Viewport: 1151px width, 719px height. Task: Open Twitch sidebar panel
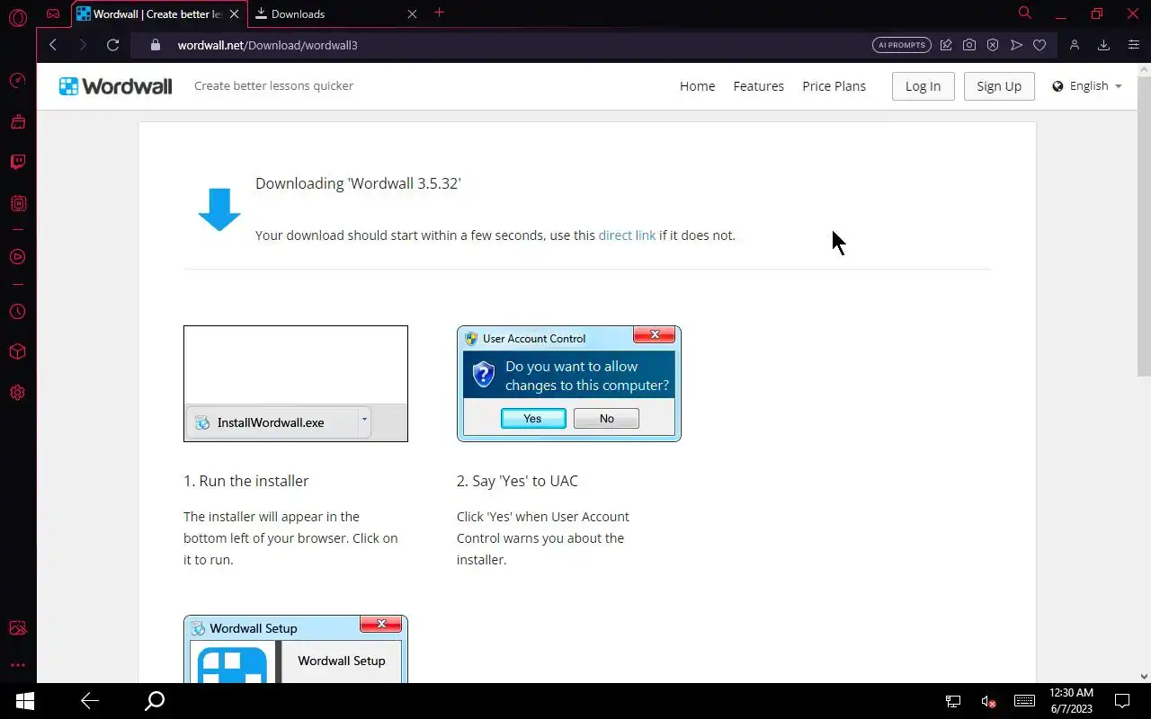(17, 162)
